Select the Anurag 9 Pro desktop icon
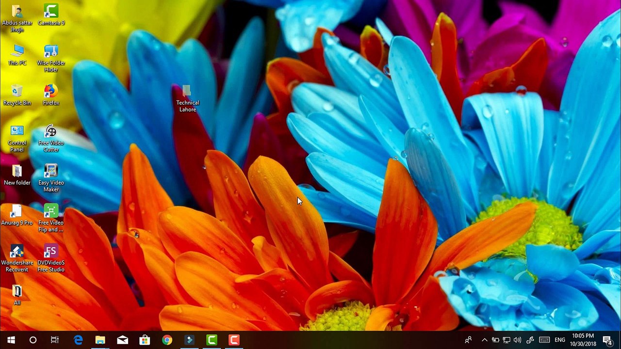The image size is (621, 349). [17, 215]
